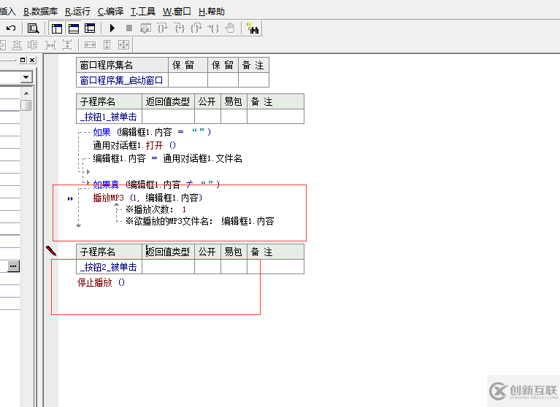
Task: Click the 返回值类型 cell for _按钮1_被单击
Action: pos(168,117)
